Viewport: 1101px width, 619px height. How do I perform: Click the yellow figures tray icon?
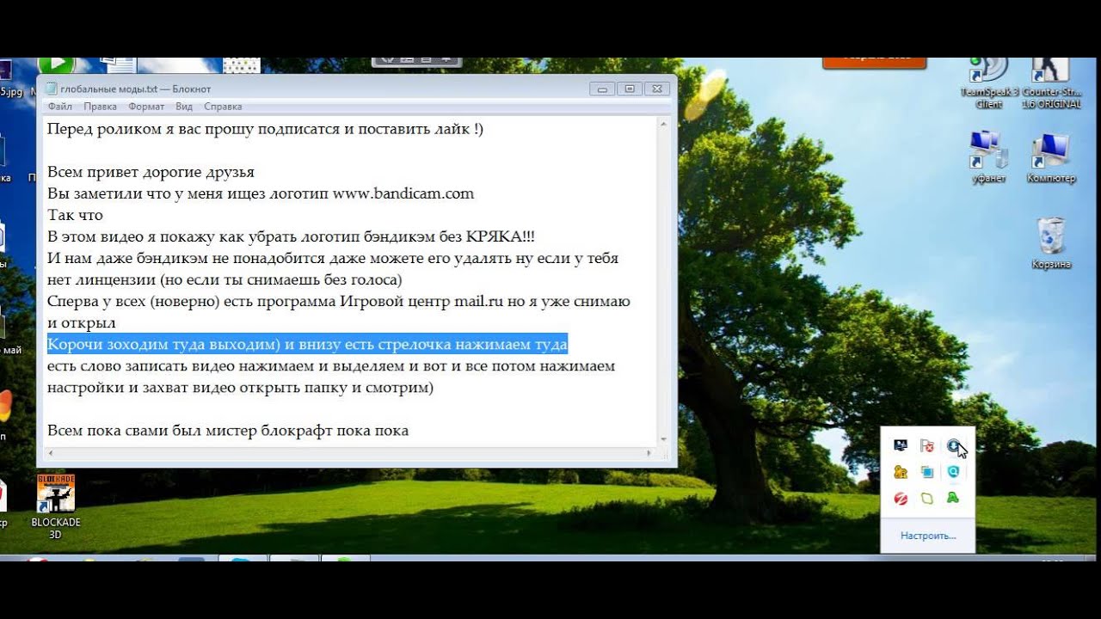[x=901, y=472]
